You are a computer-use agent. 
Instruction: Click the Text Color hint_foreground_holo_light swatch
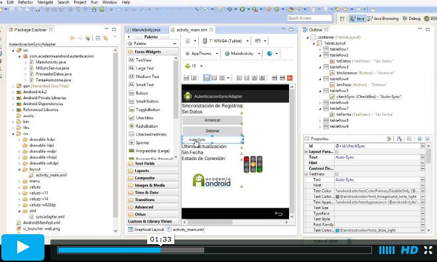pyautogui.click(x=338, y=196)
